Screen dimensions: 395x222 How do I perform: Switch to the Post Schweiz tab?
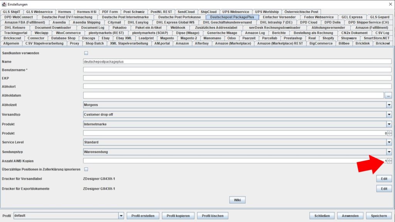tap(134, 12)
